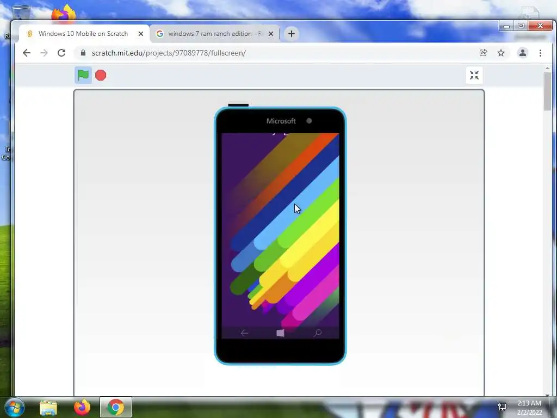557x418 pixels.
Task: Select the Recycle Bin desktop icon
Action: [x=21, y=13]
